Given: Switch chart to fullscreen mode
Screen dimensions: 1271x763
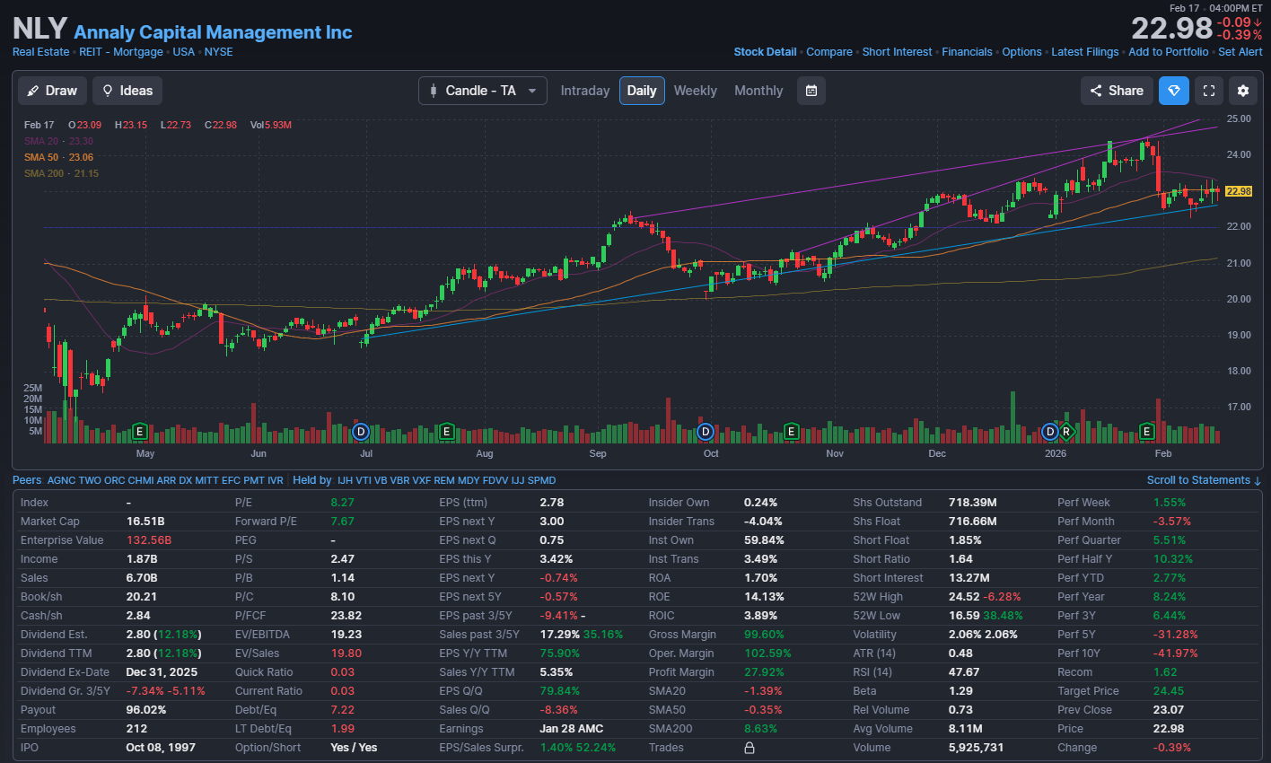Looking at the screenshot, I should tap(1209, 91).
